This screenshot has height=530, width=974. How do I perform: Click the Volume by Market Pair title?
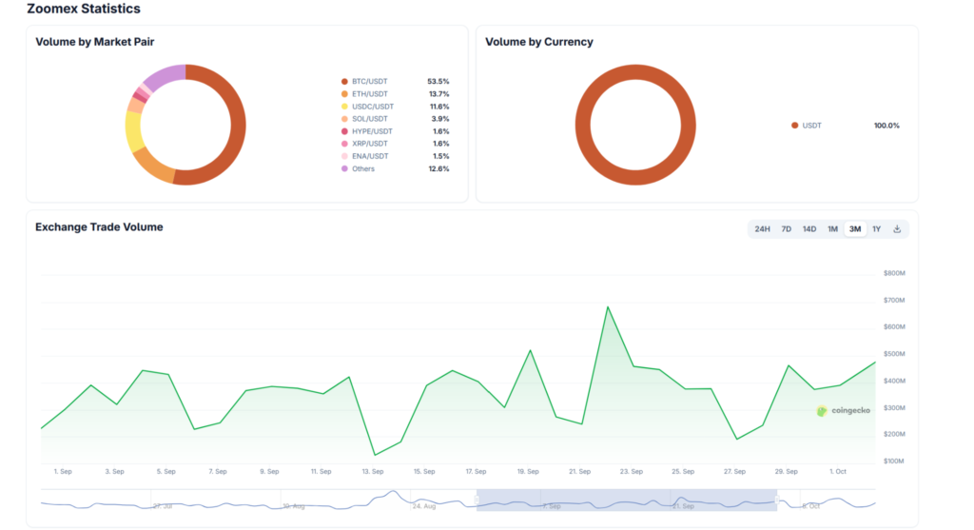[x=94, y=42]
